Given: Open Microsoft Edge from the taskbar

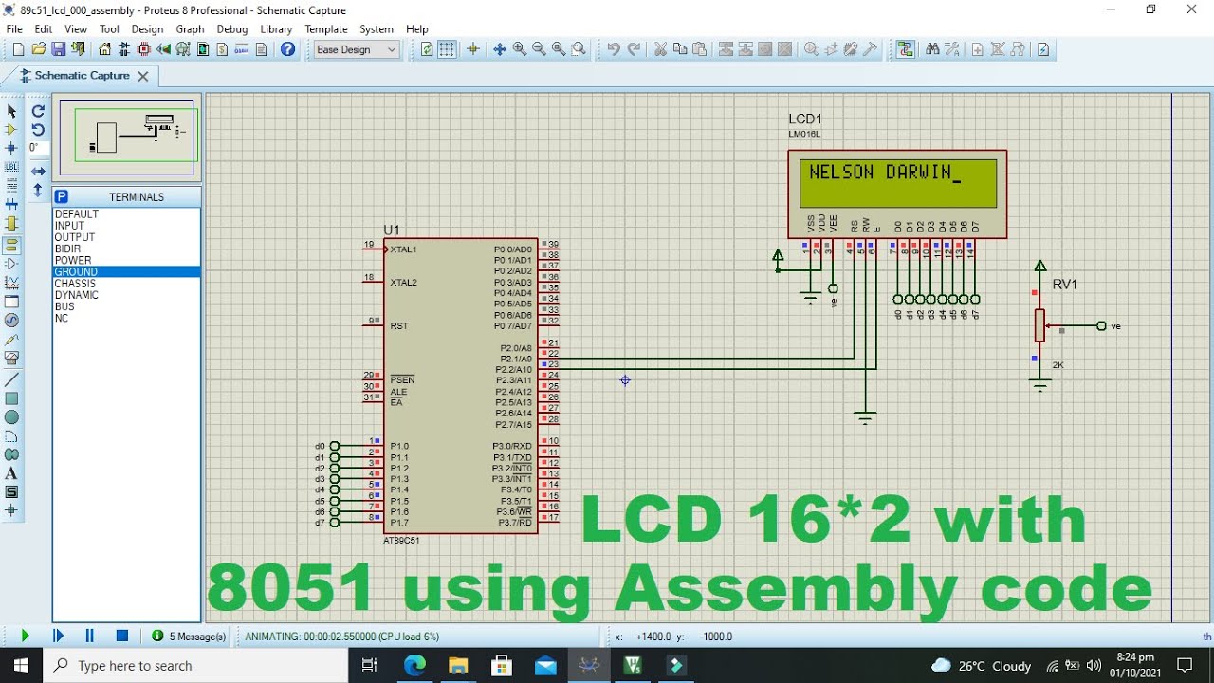Looking at the screenshot, I should (414, 666).
